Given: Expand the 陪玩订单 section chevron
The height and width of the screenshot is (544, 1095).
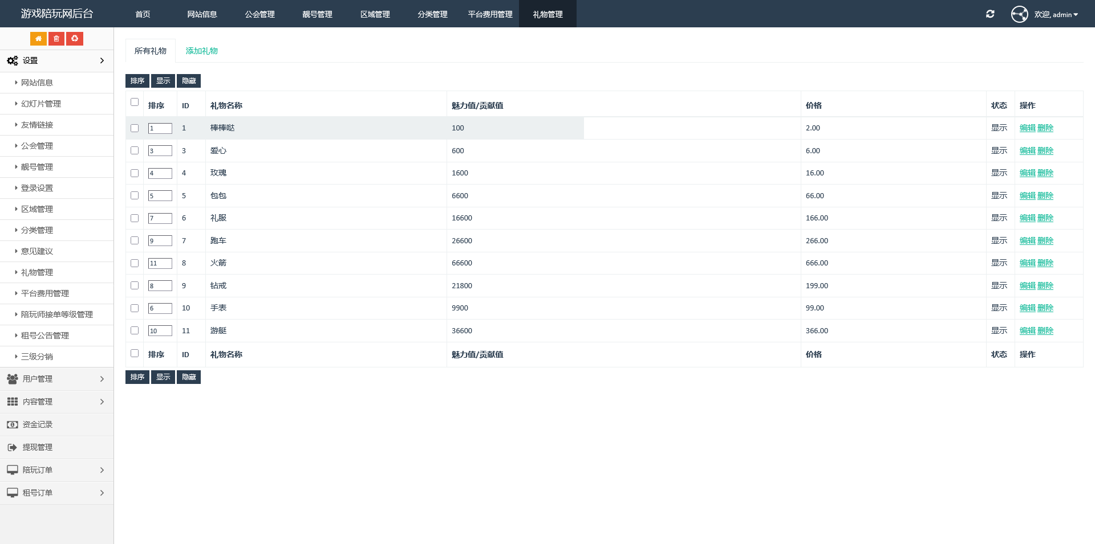Looking at the screenshot, I should [102, 470].
